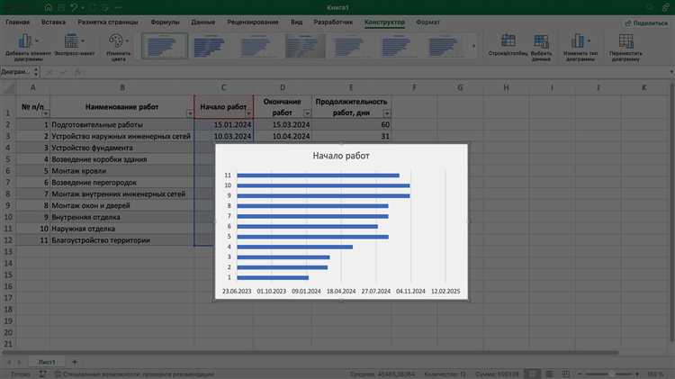Open filter dropdown for Окончание работ
Image resolution: width=675 pixels, height=379 pixels.
click(307, 113)
